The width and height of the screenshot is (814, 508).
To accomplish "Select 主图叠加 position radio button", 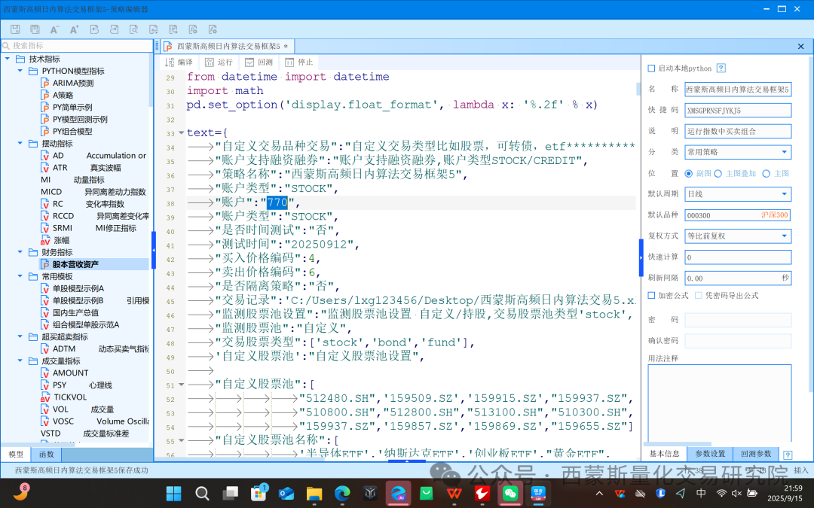I will [718, 173].
